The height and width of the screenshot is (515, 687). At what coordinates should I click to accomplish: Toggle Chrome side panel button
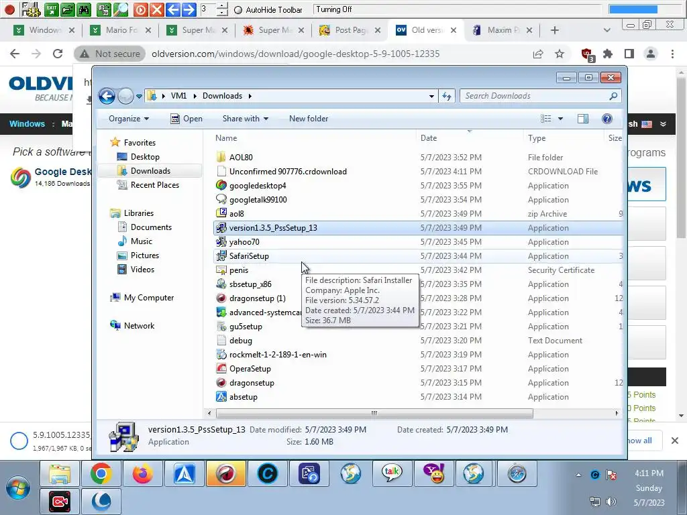coord(629,54)
